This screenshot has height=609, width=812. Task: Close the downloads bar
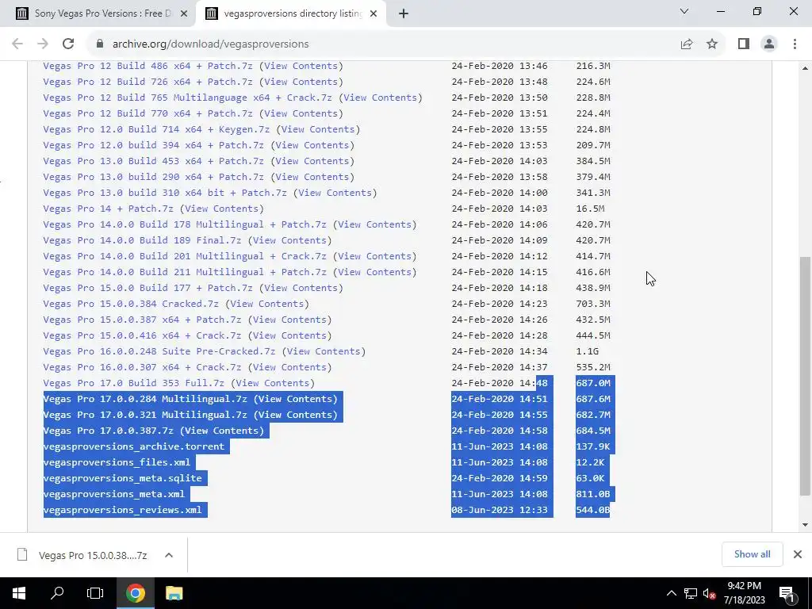[x=798, y=554]
